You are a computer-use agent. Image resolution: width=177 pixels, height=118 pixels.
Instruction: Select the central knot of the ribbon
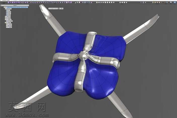coord(83,55)
